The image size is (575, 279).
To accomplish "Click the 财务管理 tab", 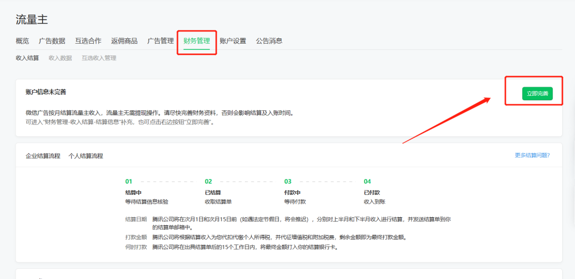I will pyautogui.click(x=196, y=41).
